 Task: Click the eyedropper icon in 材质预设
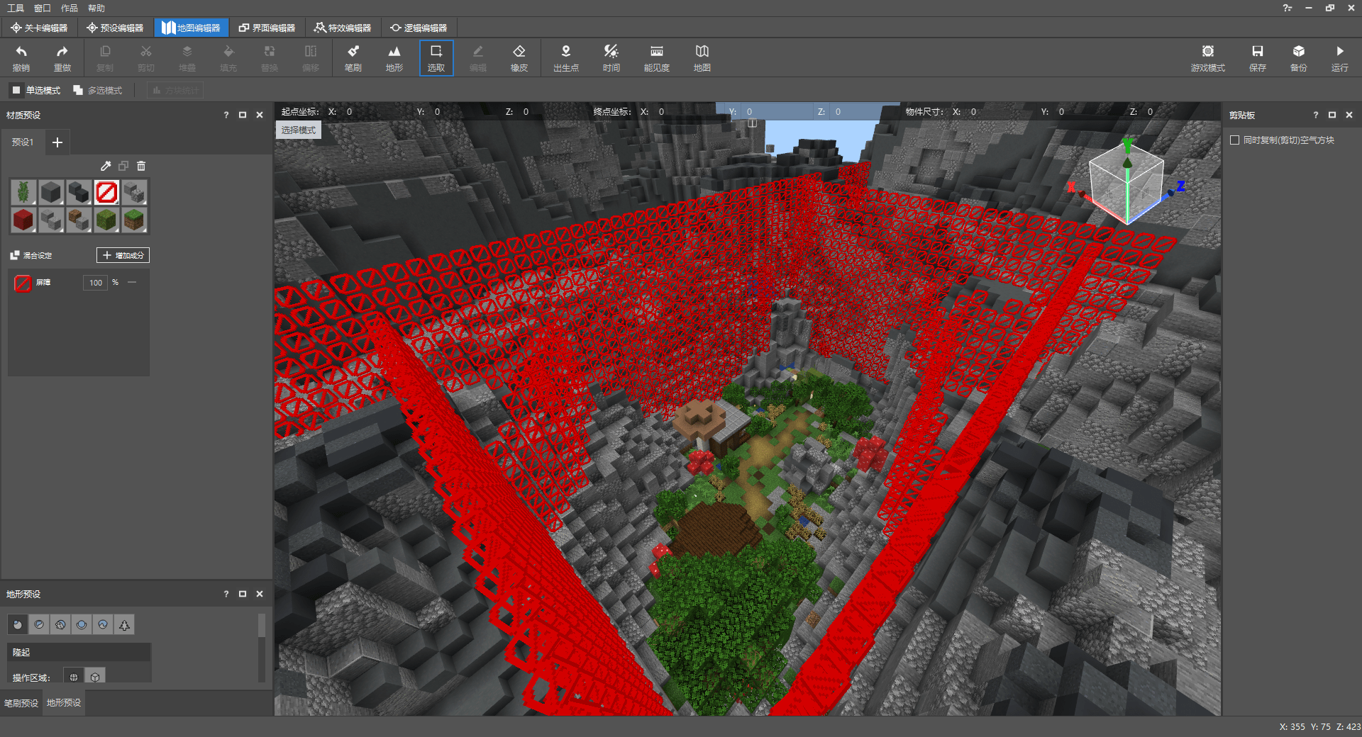[106, 166]
